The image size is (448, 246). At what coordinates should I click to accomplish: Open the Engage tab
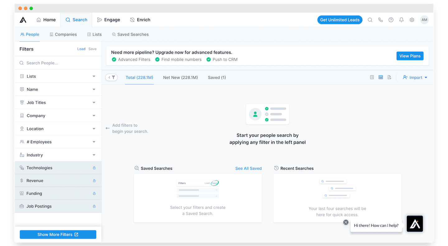[109, 20]
